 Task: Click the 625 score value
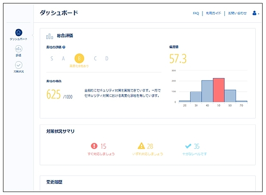[54, 94]
